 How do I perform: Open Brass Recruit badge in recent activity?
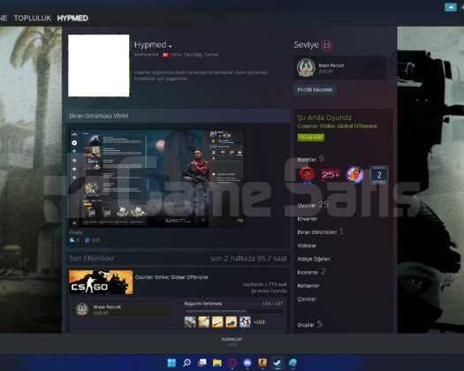click(x=122, y=309)
